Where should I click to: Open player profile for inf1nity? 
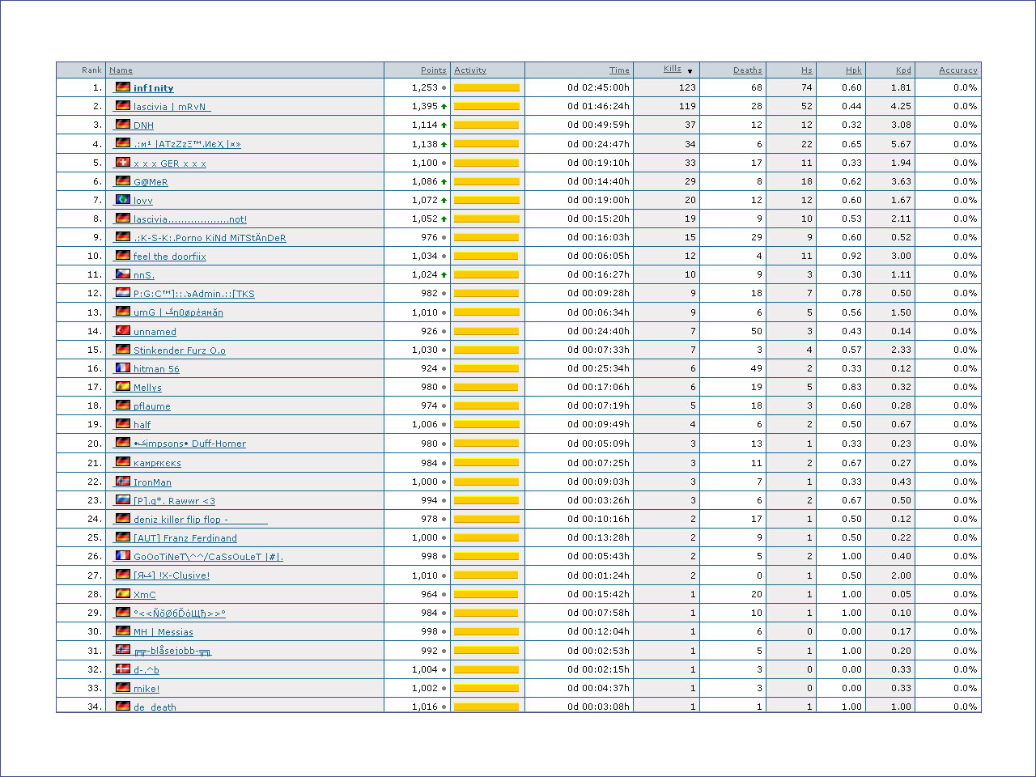pos(153,88)
